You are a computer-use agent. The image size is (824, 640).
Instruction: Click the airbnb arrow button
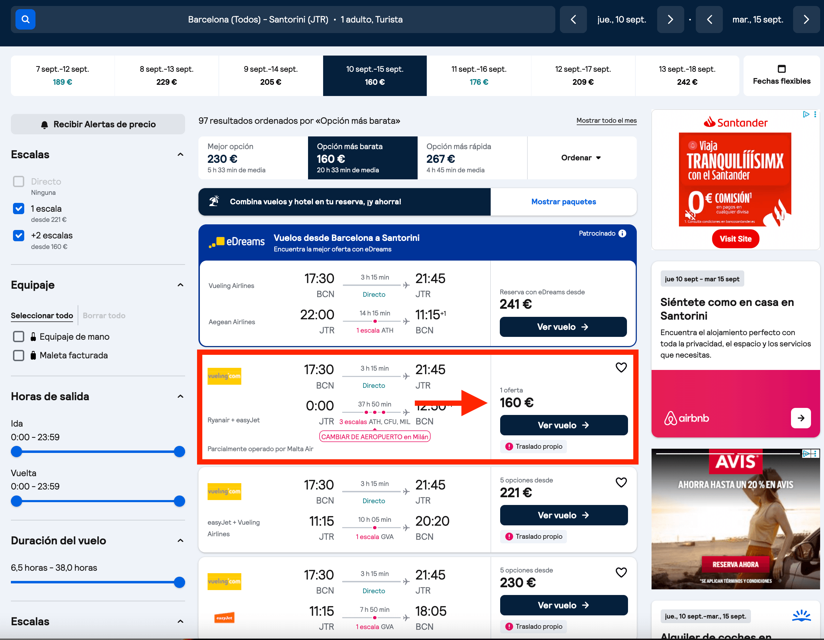coord(800,418)
